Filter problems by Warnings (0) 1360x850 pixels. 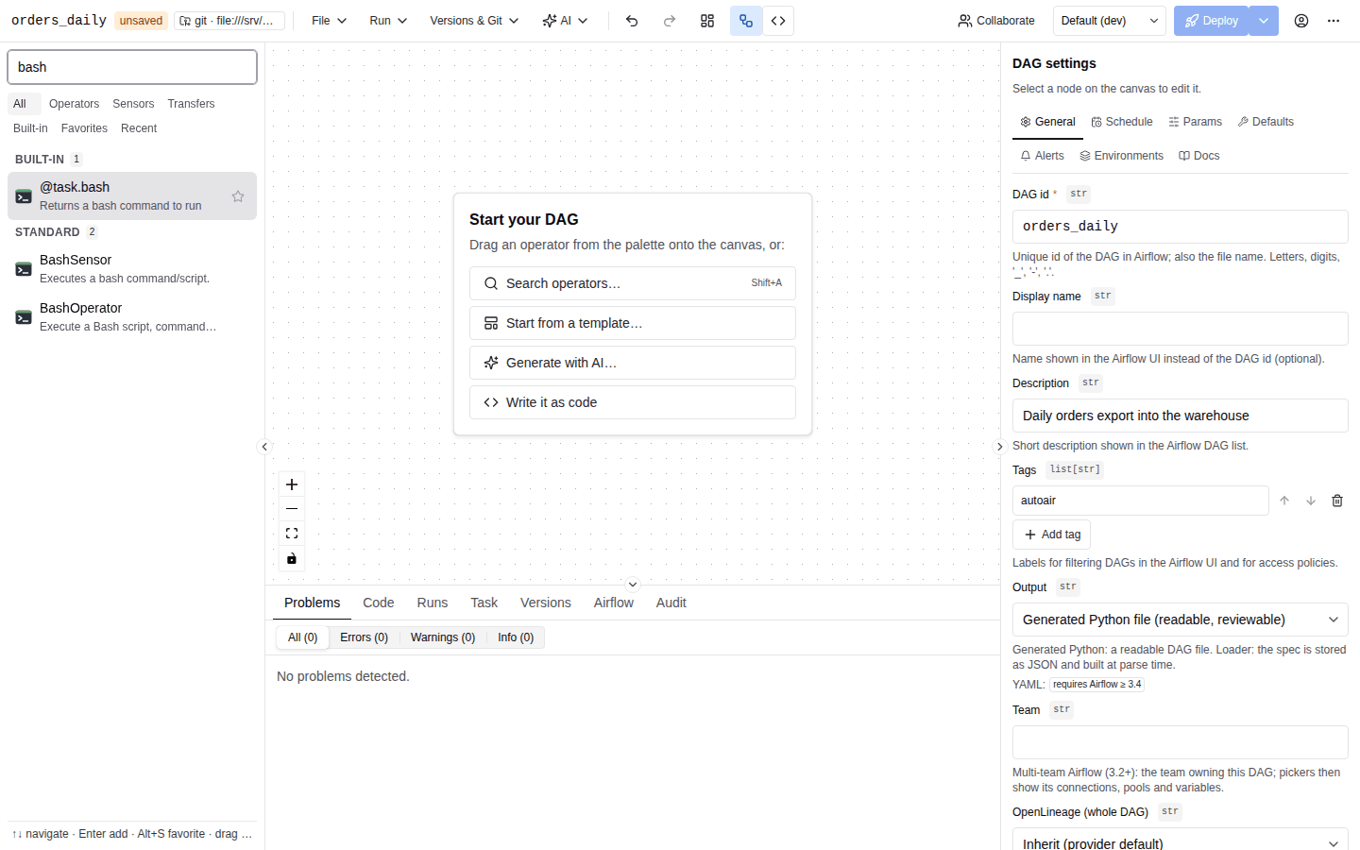pyautogui.click(x=443, y=637)
